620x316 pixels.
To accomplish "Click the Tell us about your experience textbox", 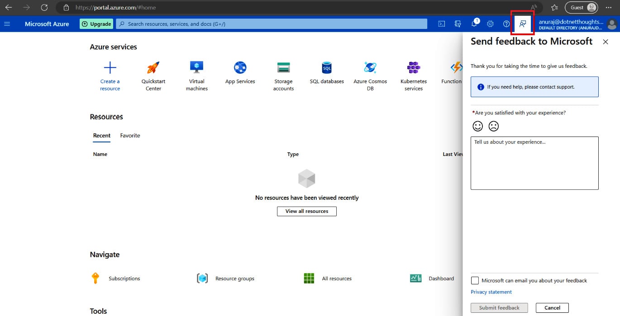I will [534, 163].
